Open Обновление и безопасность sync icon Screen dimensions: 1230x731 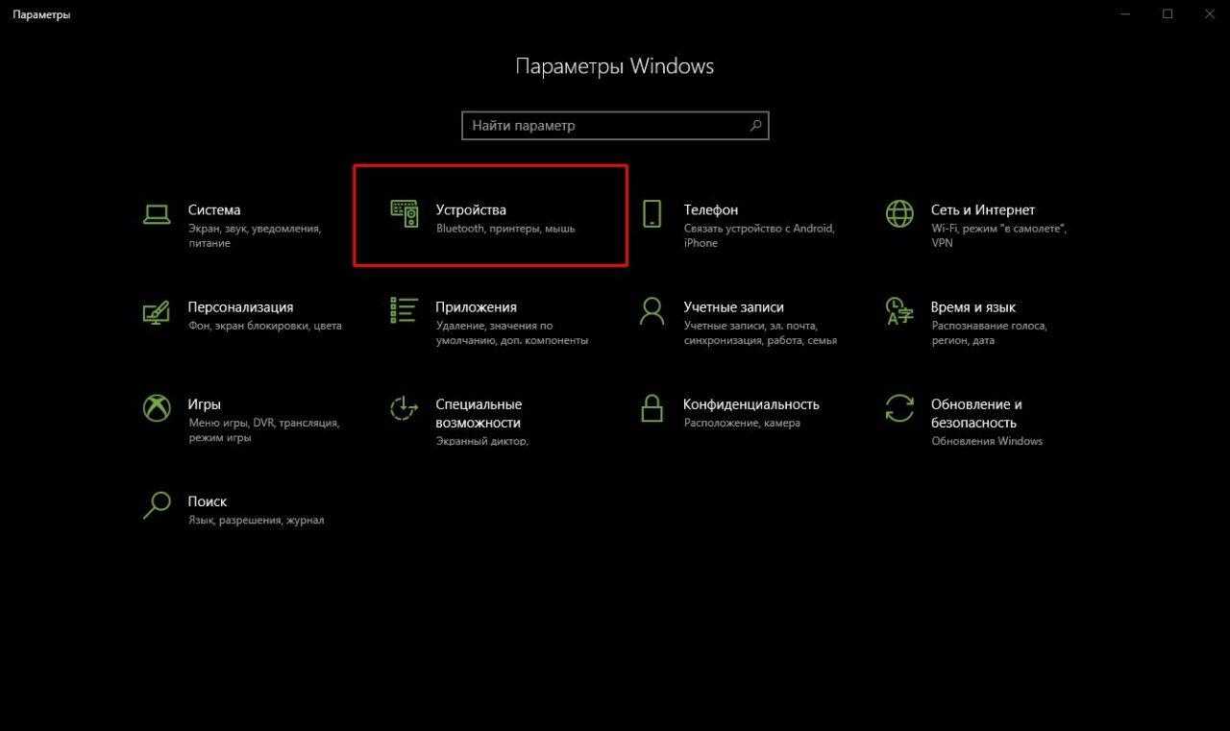(899, 408)
